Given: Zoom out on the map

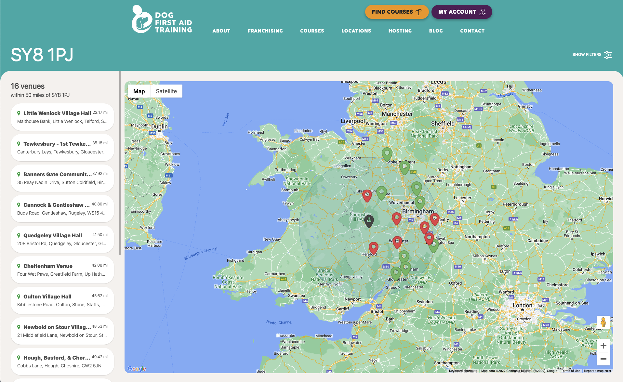Looking at the screenshot, I should (x=603, y=359).
